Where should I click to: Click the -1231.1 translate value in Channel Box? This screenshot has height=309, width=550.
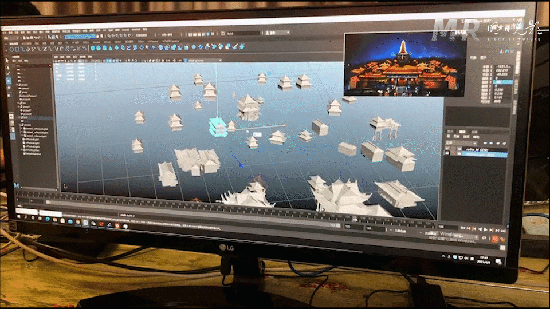pyautogui.click(x=504, y=66)
